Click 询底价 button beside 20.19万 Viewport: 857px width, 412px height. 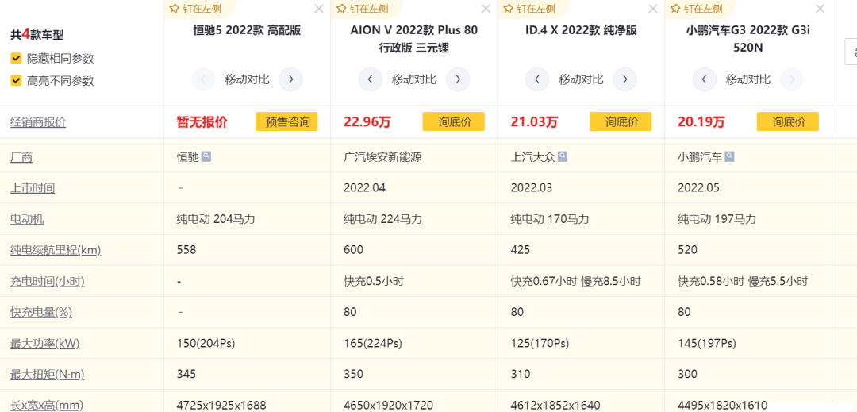[x=788, y=121]
